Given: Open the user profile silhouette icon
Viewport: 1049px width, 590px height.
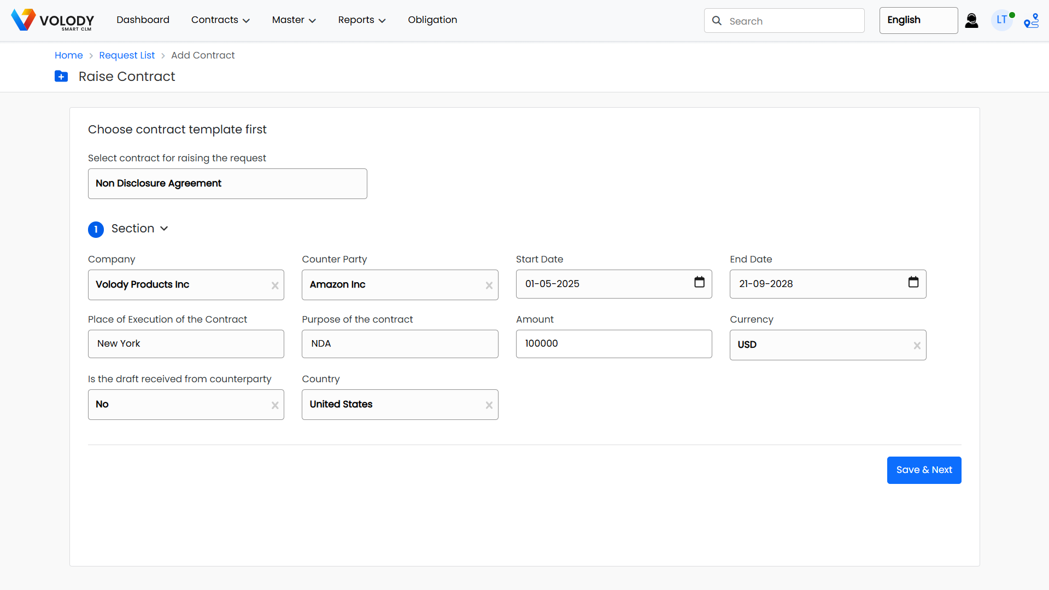Looking at the screenshot, I should pyautogui.click(x=971, y=21).
